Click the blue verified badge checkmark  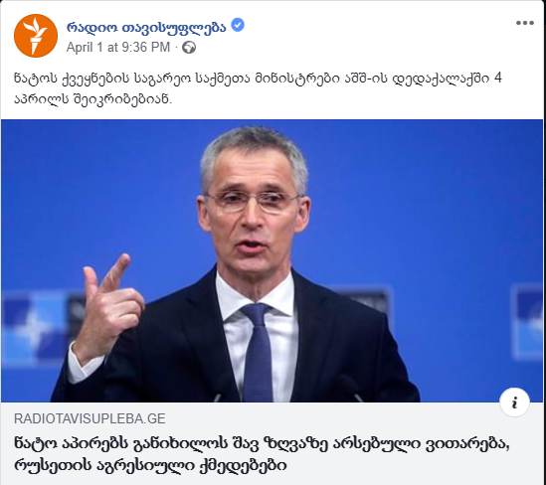238,25
